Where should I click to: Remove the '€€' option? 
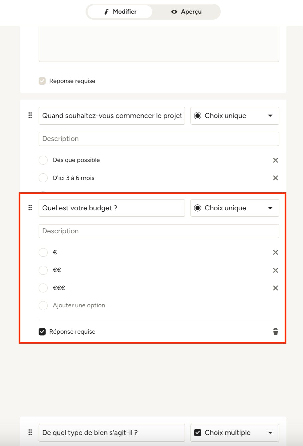pyautogui.click(x=275, y=270)
